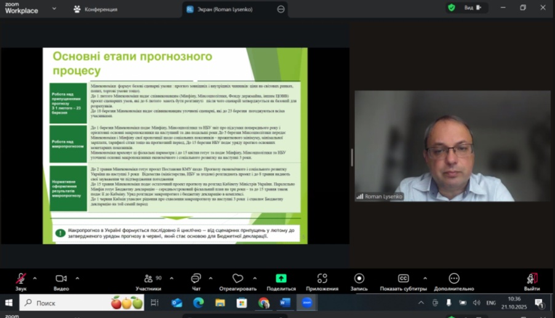
Task: Change the layout with the Вид button
Action: 471,8
